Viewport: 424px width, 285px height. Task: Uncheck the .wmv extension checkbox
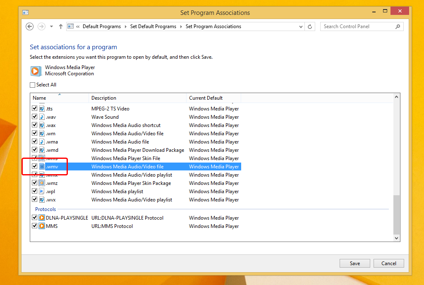coord(34,166)
